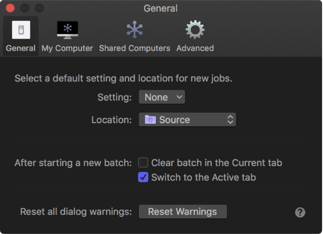
Task: Click the purple Source folder icon
Action: coord(150,120)
